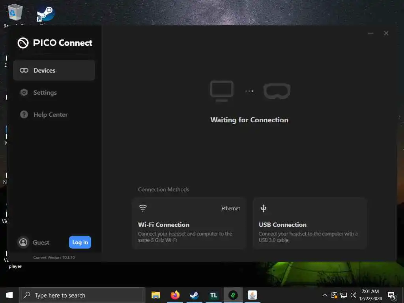Open the TL app in the taskbar

[x=213, y=295]
